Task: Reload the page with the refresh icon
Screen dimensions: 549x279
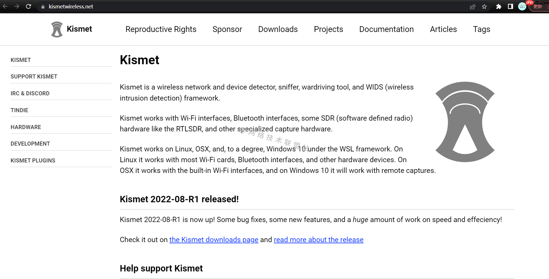Action: [x=29, y=6]
